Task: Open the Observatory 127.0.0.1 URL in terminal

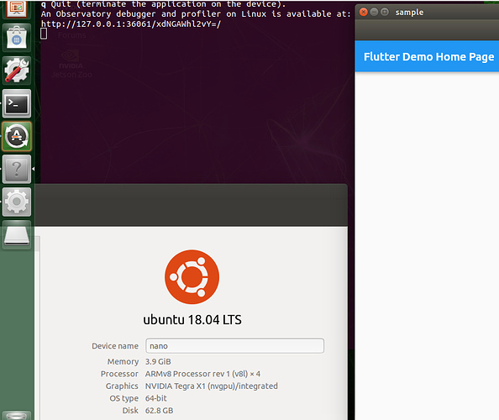Action: 131,24
